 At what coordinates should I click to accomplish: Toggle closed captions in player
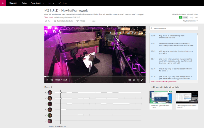click(x=129, y=80)
